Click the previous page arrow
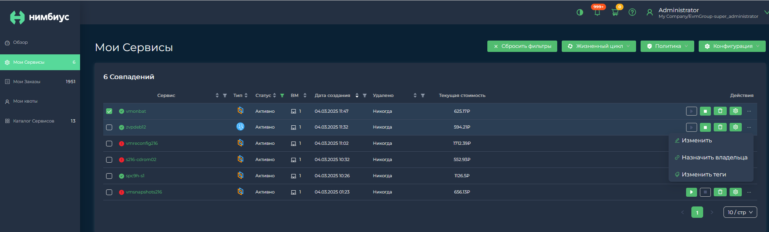769x232 pixels. point(682,212)
